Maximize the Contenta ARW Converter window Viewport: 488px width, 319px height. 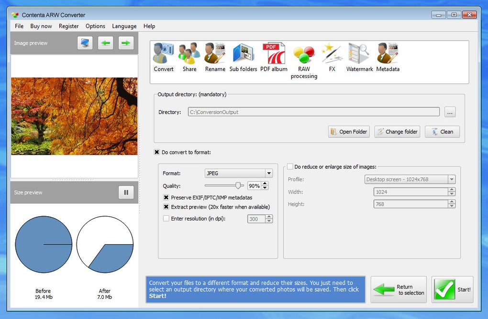click(454, 15)
